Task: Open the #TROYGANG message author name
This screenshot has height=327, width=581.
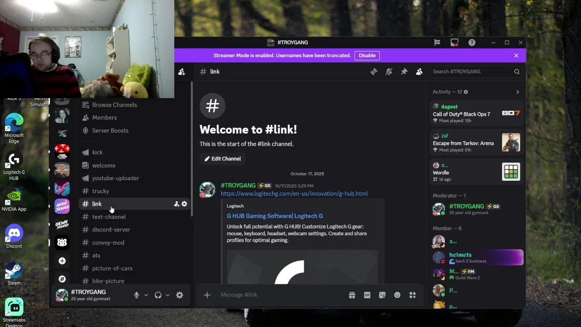Action: (x=238, y=185)
